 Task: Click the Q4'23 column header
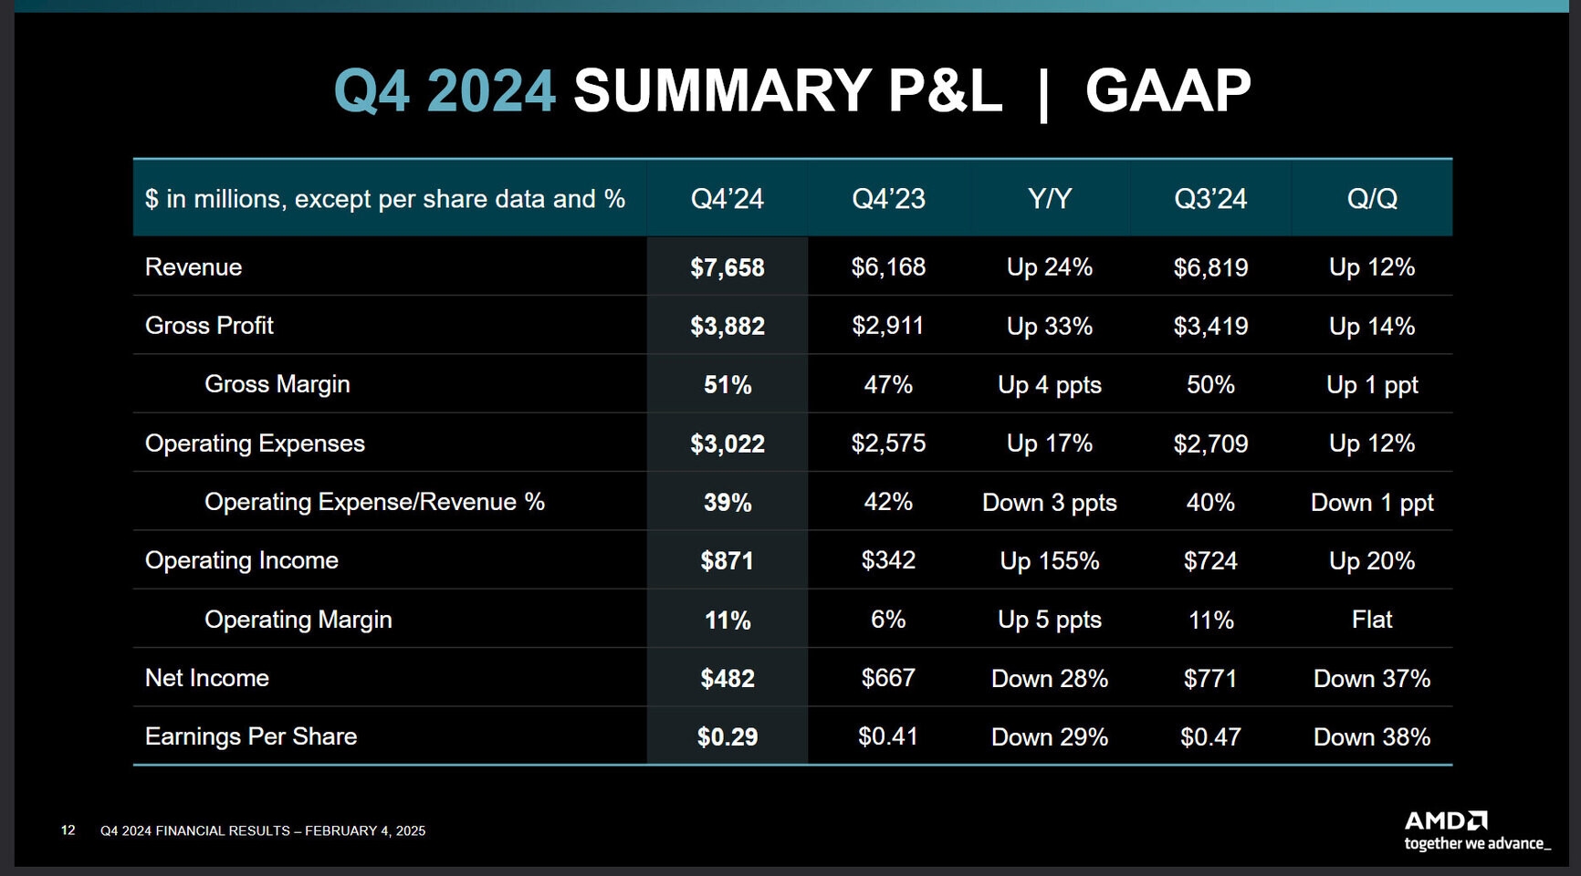coord(888,199)
